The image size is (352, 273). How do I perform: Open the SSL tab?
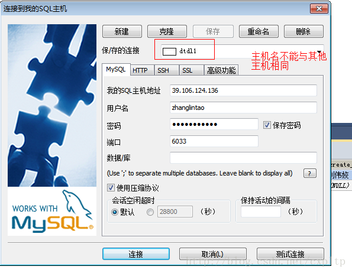pos(187,70)
